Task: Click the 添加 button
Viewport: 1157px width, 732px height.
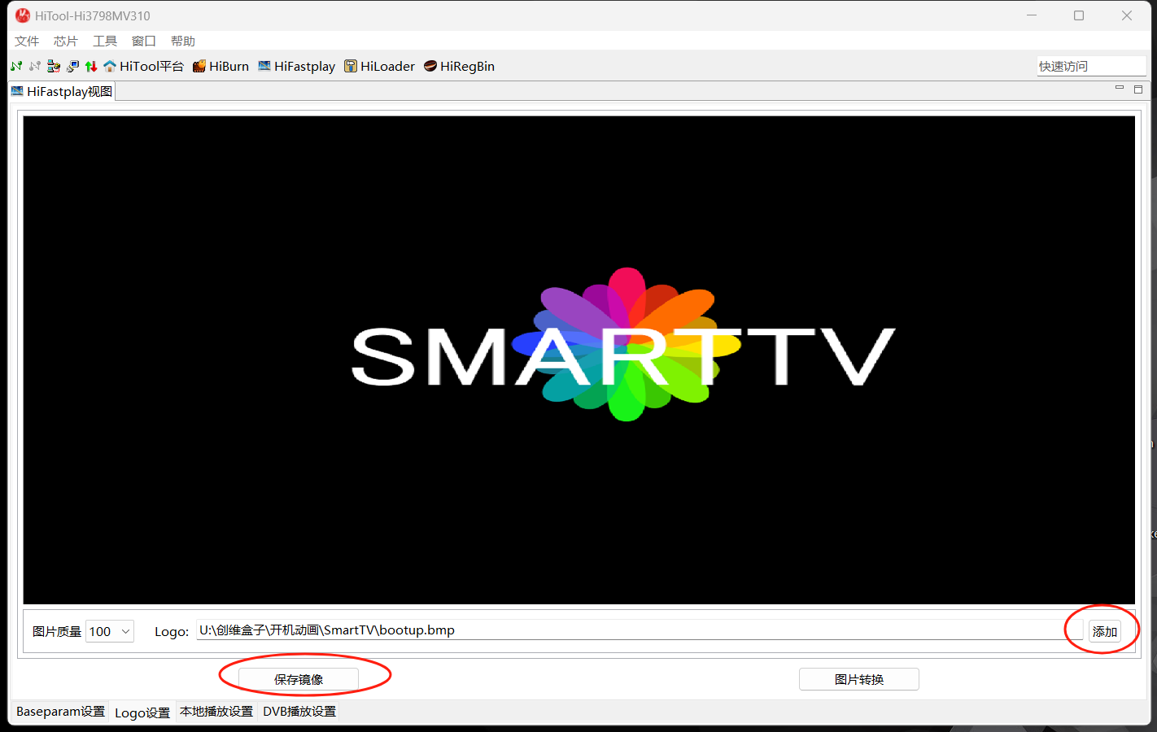Action: (1105, 631)
